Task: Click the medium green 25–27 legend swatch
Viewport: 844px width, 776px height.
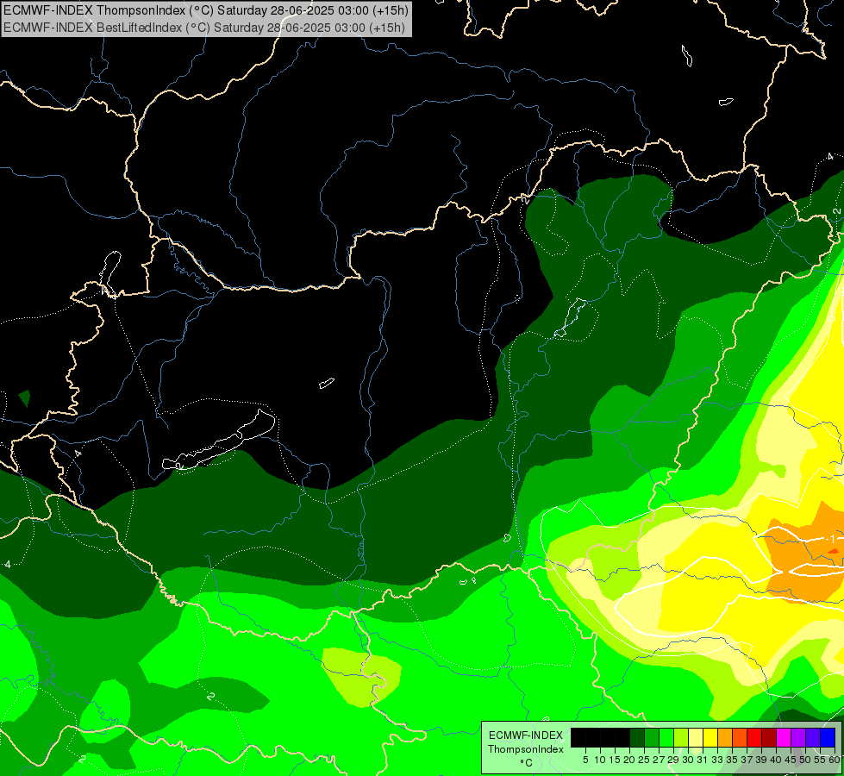Action: point(652,737)
